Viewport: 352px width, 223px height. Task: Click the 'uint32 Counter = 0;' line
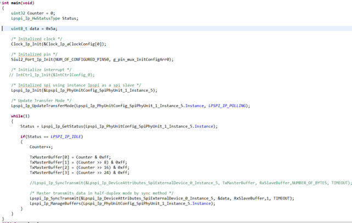(x=33, y=13)
